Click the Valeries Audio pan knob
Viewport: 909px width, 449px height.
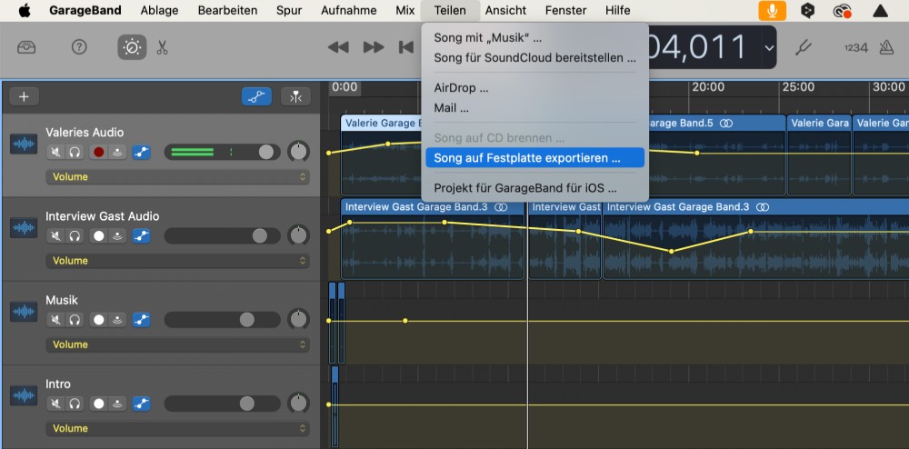click(298, 153)
